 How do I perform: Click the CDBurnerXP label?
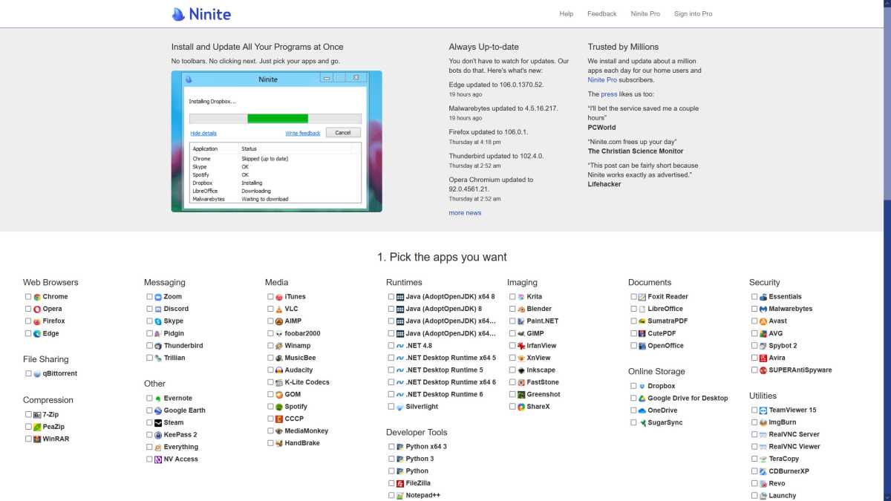[789, 471]
